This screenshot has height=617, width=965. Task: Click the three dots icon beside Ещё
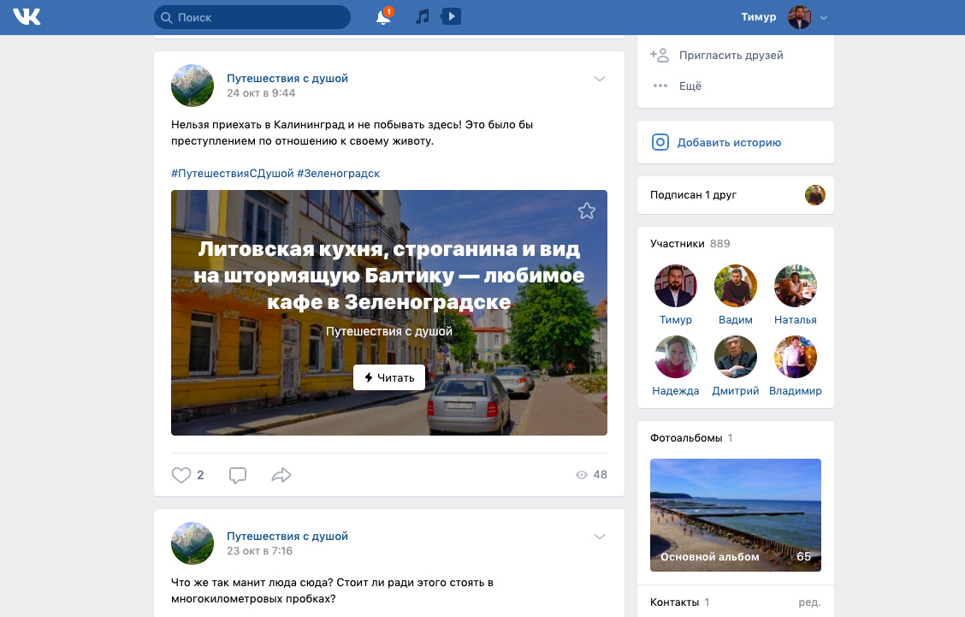tap(660, 86)
